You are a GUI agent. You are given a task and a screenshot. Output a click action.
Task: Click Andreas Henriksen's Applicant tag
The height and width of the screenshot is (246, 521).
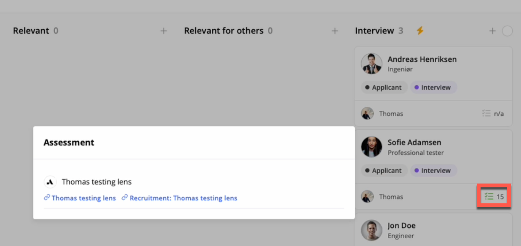(x=384, y=88)
